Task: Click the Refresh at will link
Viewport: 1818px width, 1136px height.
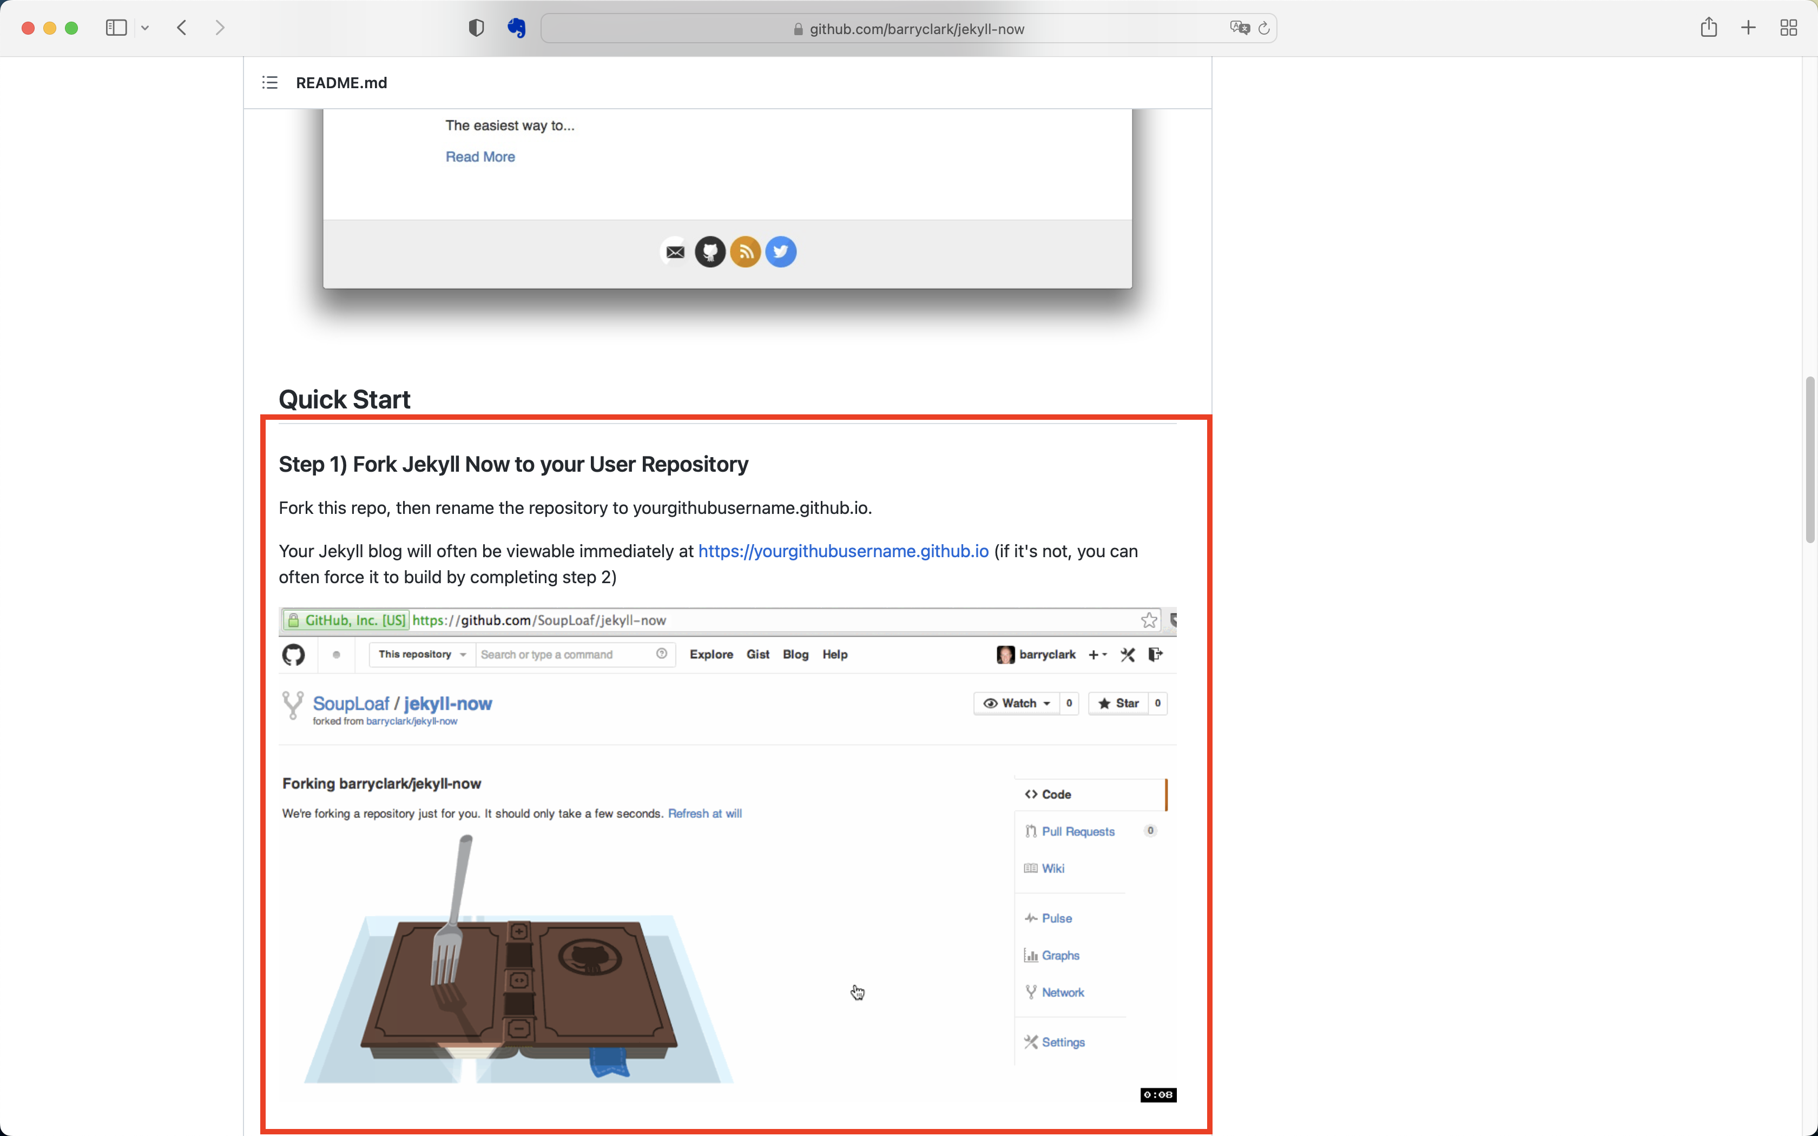Action: 704,814
